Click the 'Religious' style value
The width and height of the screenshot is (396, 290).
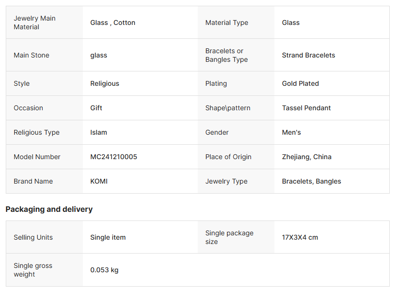pyautogui.click(x=104, y=83)
